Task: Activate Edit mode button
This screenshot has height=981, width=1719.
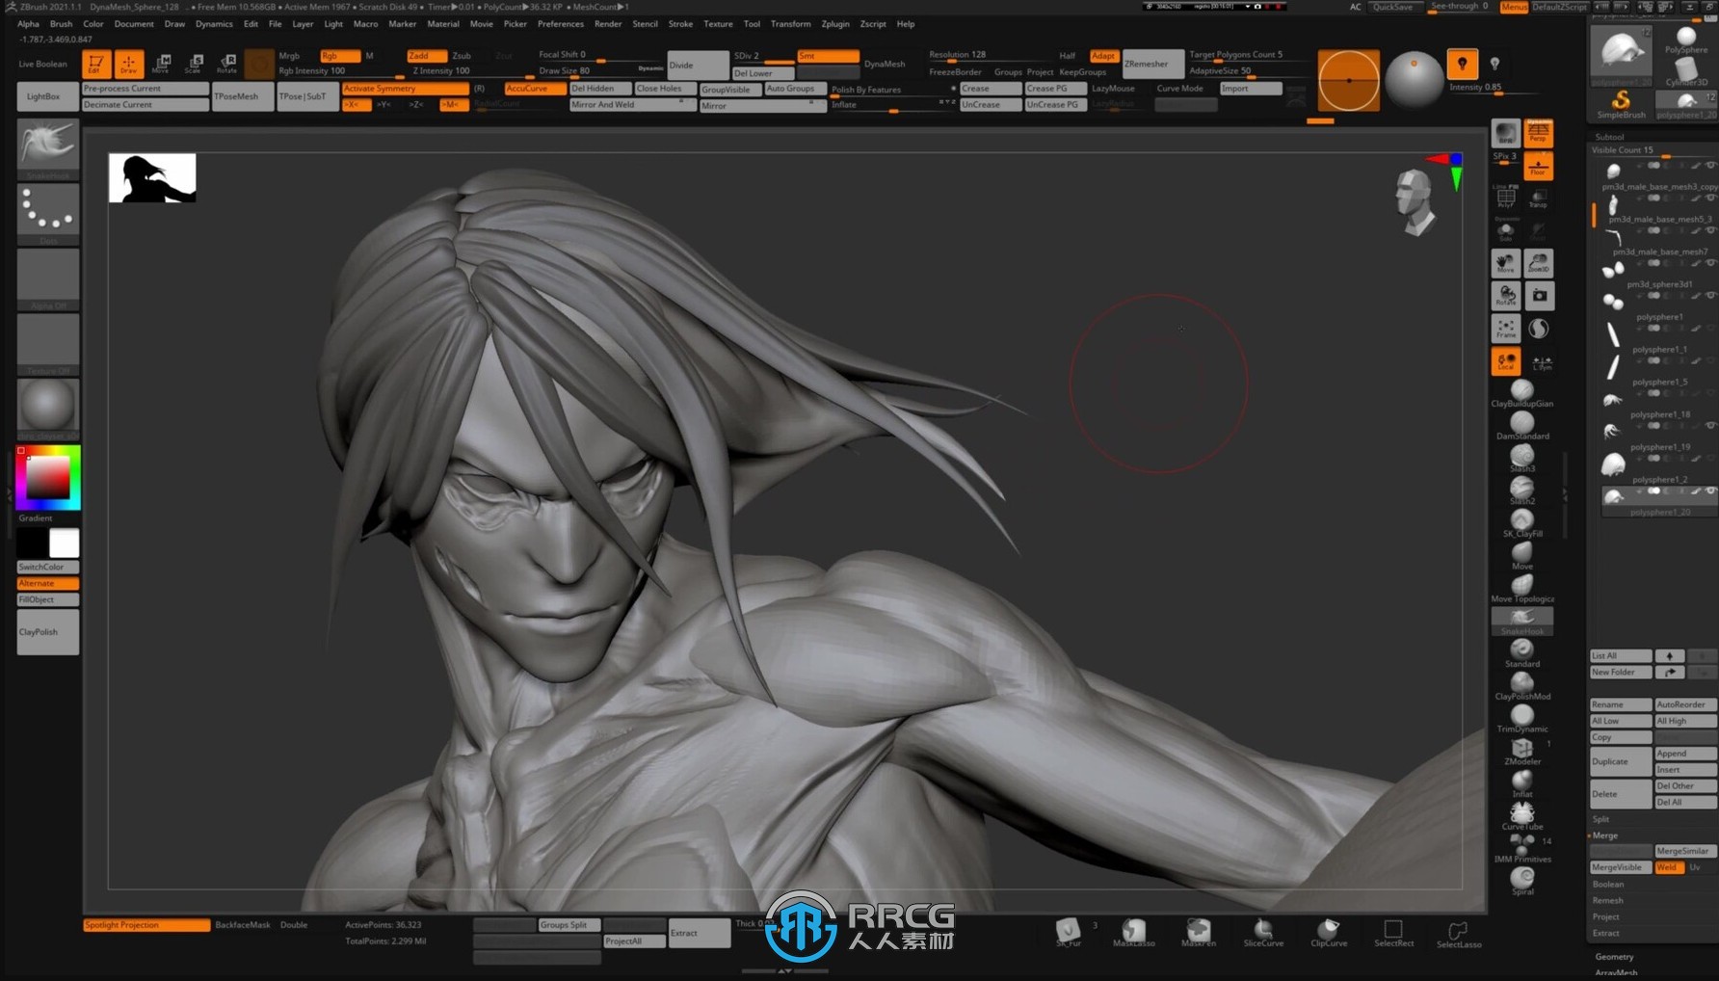Action: coord(94,65)
